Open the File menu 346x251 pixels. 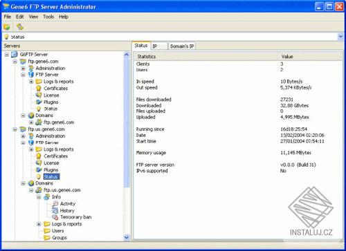point(8,17)
